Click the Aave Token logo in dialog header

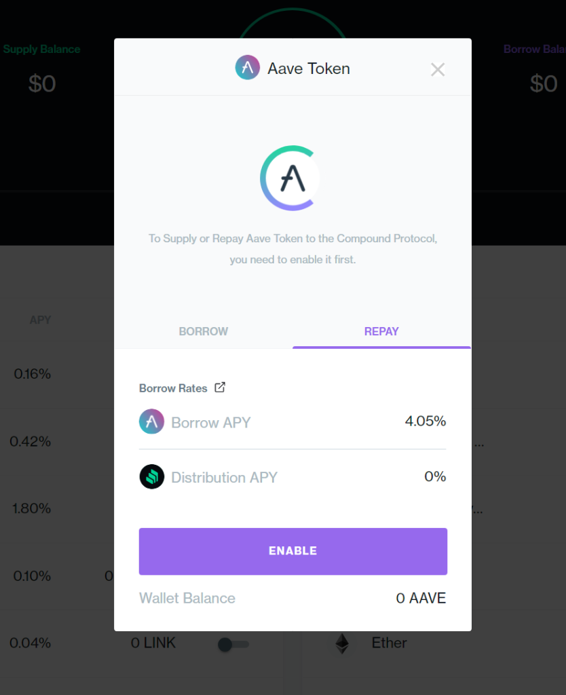[248, 69]
